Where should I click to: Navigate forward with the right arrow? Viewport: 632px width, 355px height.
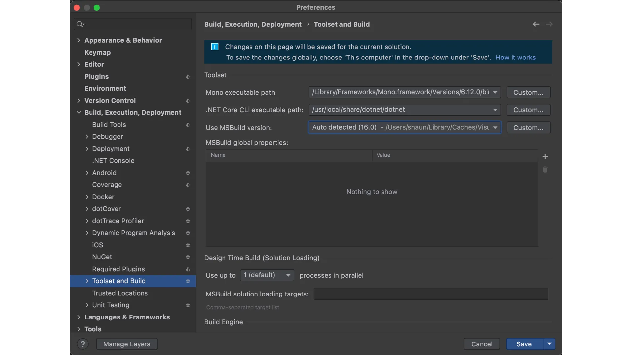549,24
